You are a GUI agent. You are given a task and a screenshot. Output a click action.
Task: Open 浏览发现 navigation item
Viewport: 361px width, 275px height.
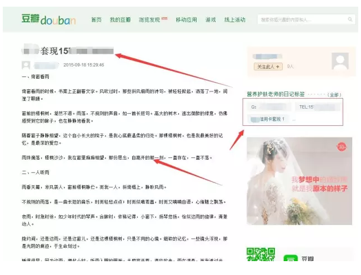pyautogui.click(x=150, y=20)
